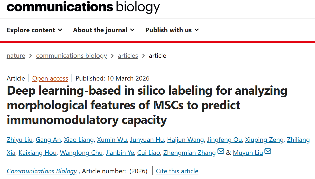
Task: View author Xiao Liang's info
Action: (79, 140)
